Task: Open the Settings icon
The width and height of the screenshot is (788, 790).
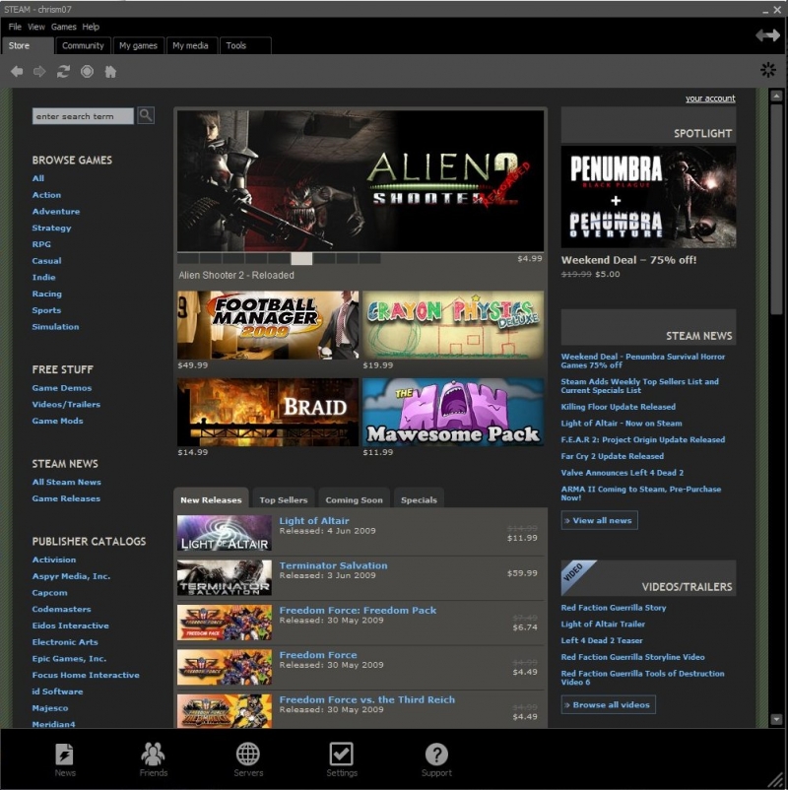Action: 341,759
